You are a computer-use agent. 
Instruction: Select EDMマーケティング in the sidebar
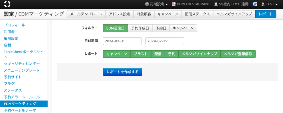[24, 104]
